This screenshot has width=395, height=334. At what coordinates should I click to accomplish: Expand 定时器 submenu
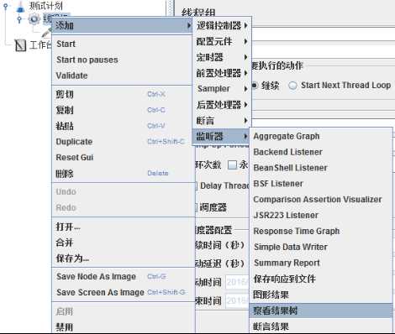tap(222, 57)
